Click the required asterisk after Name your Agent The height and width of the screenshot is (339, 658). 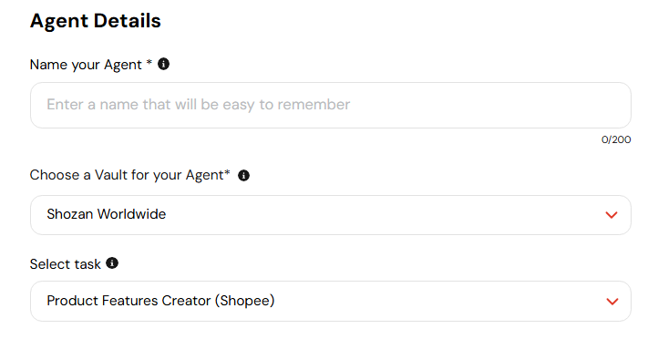point(149,63)
